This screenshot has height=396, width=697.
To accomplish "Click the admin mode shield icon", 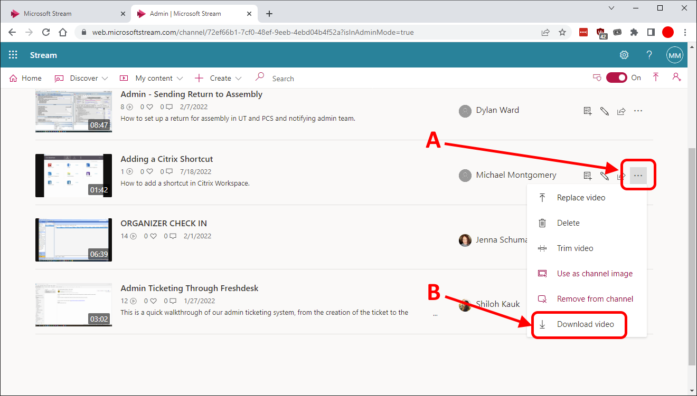I will pyautogui.click(x=597, y=78).
